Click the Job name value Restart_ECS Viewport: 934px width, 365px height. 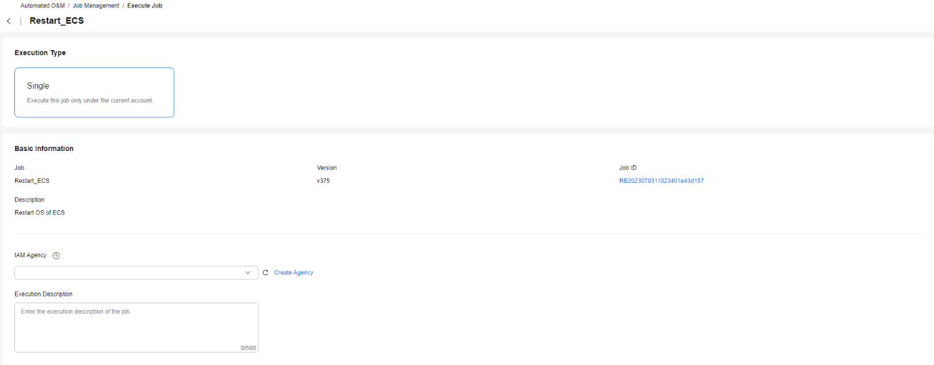click(x=32, y=181)
